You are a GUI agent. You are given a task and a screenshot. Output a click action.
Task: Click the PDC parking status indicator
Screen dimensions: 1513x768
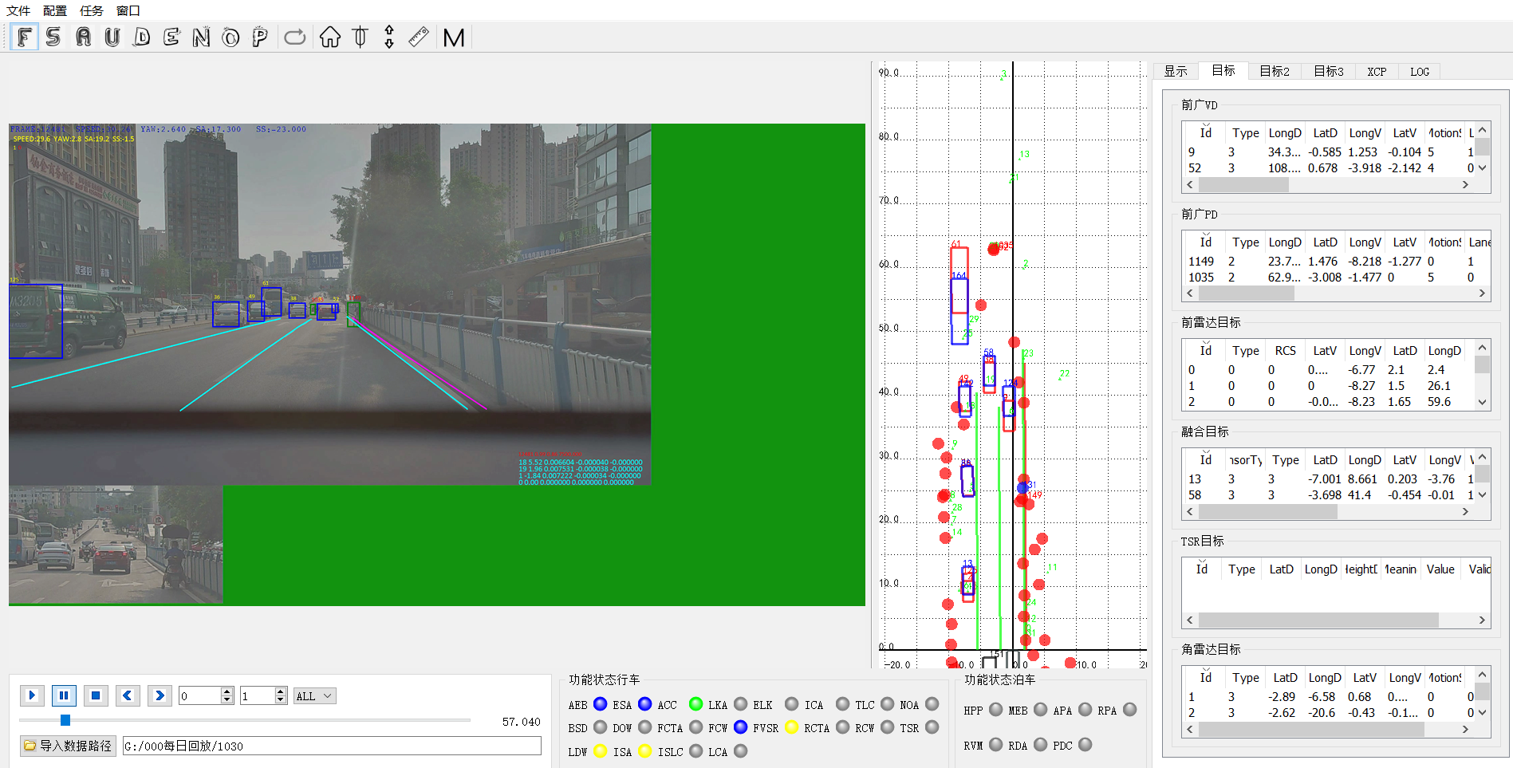[1085, 745]
